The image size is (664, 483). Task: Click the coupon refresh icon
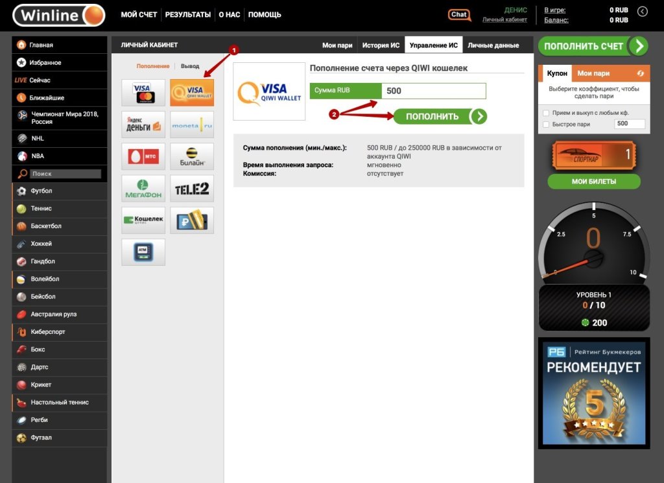640,73
